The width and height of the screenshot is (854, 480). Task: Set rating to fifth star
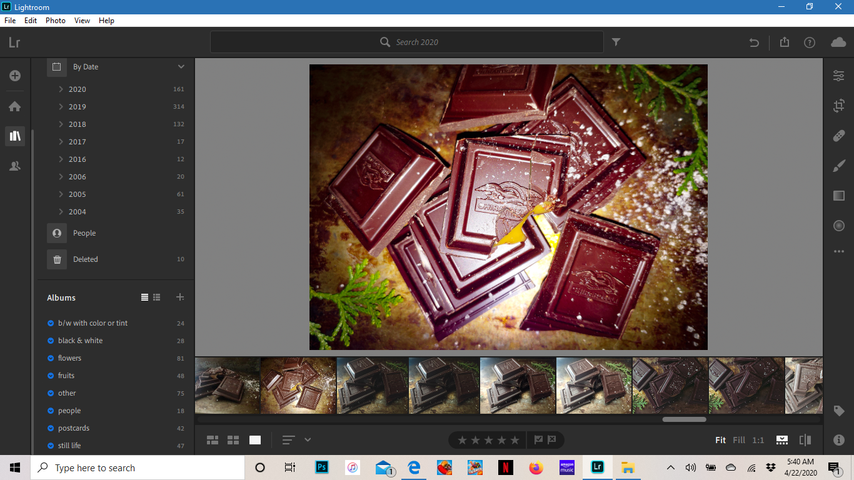(515, 440)
